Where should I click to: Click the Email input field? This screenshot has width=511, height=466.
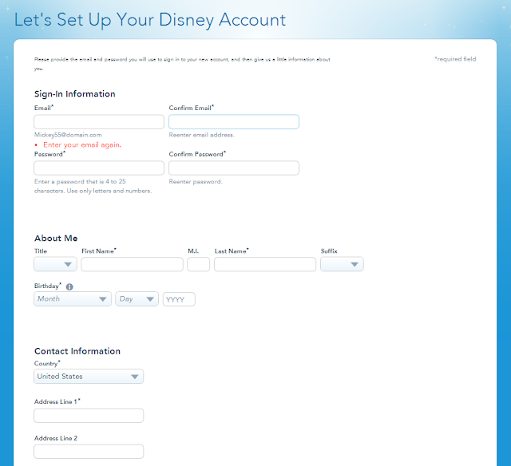[99, 122]
